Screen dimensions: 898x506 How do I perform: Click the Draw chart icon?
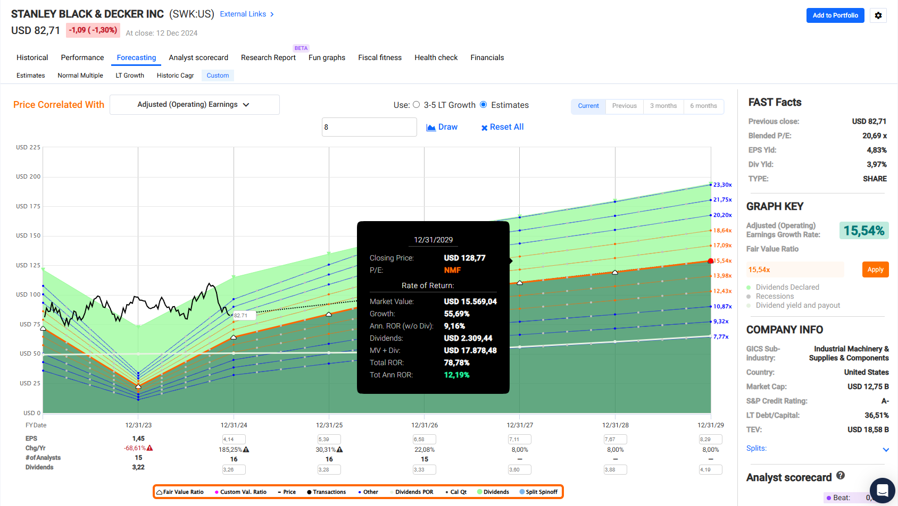click(431, 128)
